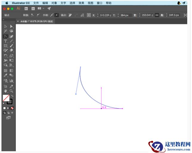The width and height of the screenshot is (192, 153).
Task: Open the 编辑 (Edit) menu
Action: (x=45, y=3)
